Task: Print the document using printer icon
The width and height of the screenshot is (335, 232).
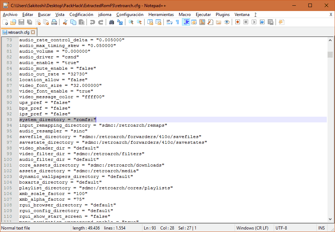Action: pos(54,22)
